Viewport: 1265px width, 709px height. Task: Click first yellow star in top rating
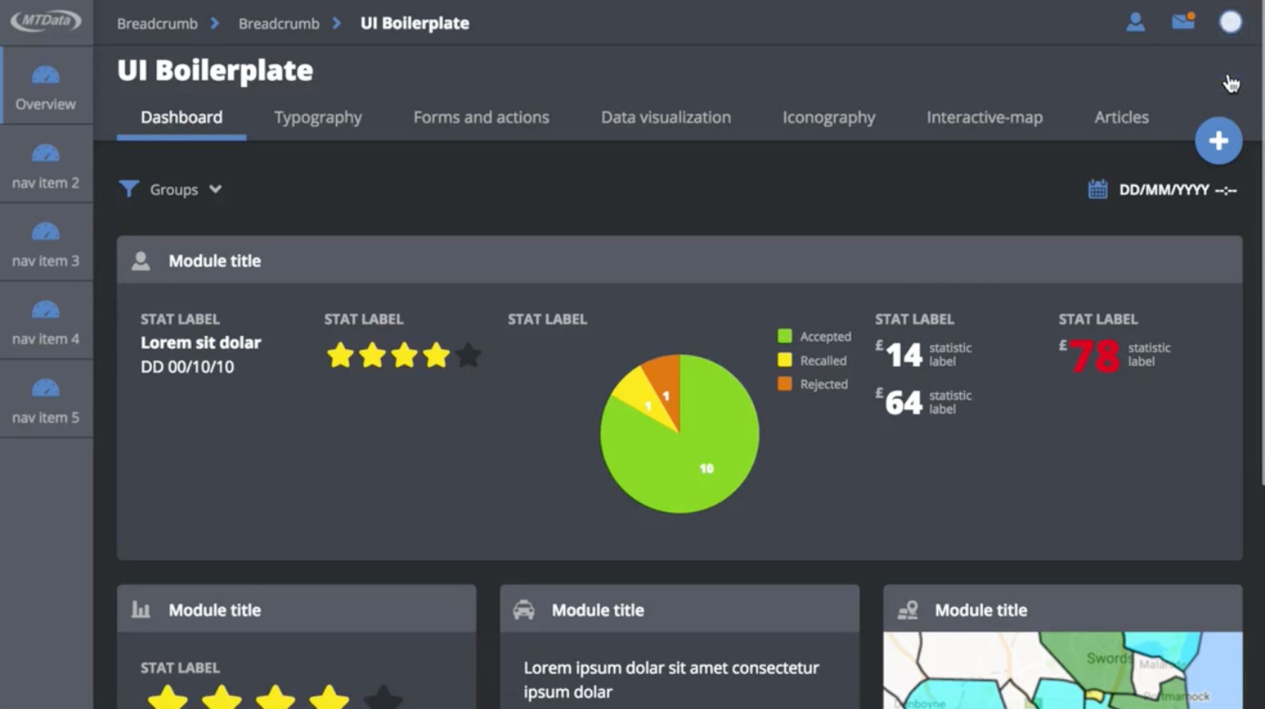coord(340,355)
